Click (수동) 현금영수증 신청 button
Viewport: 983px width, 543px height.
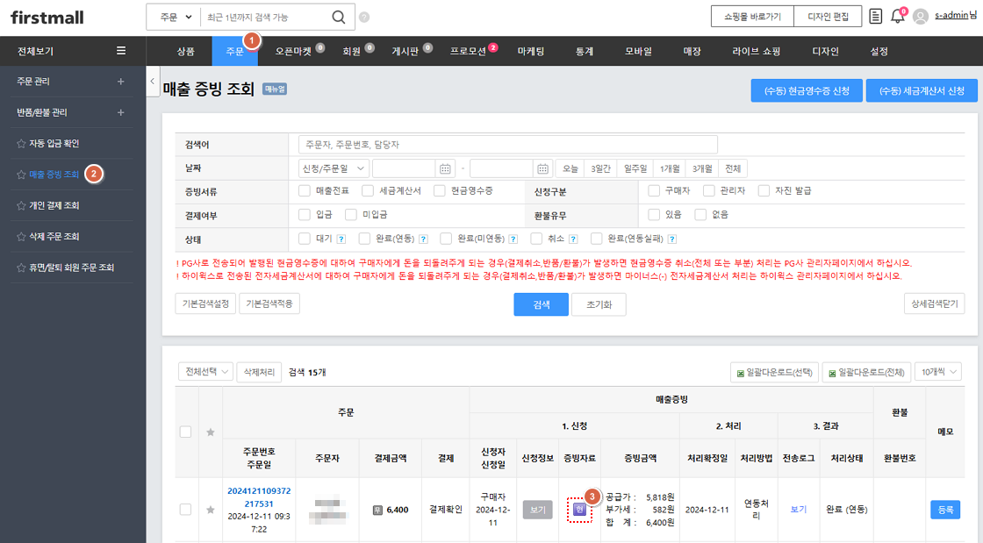807,91
